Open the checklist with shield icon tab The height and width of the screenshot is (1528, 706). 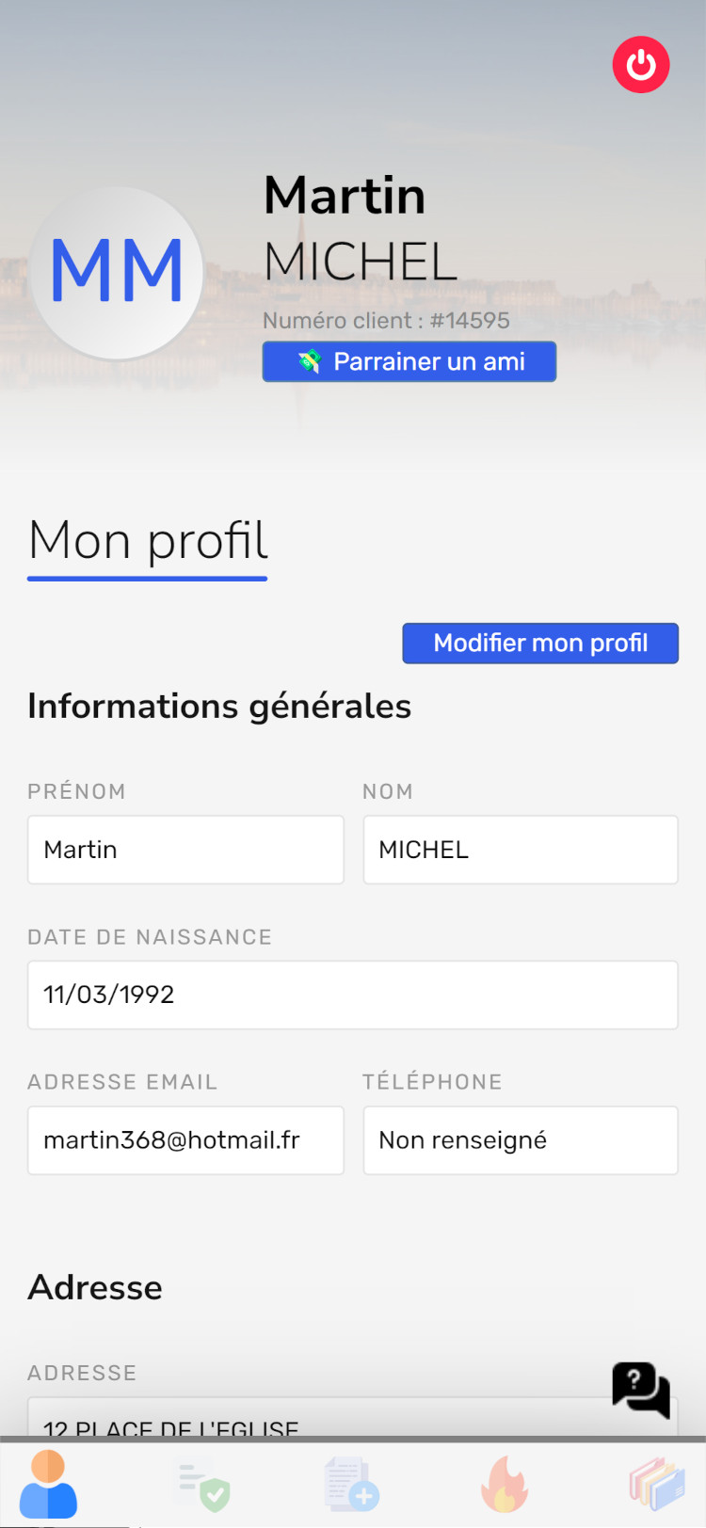click(x=201, y=1485)
